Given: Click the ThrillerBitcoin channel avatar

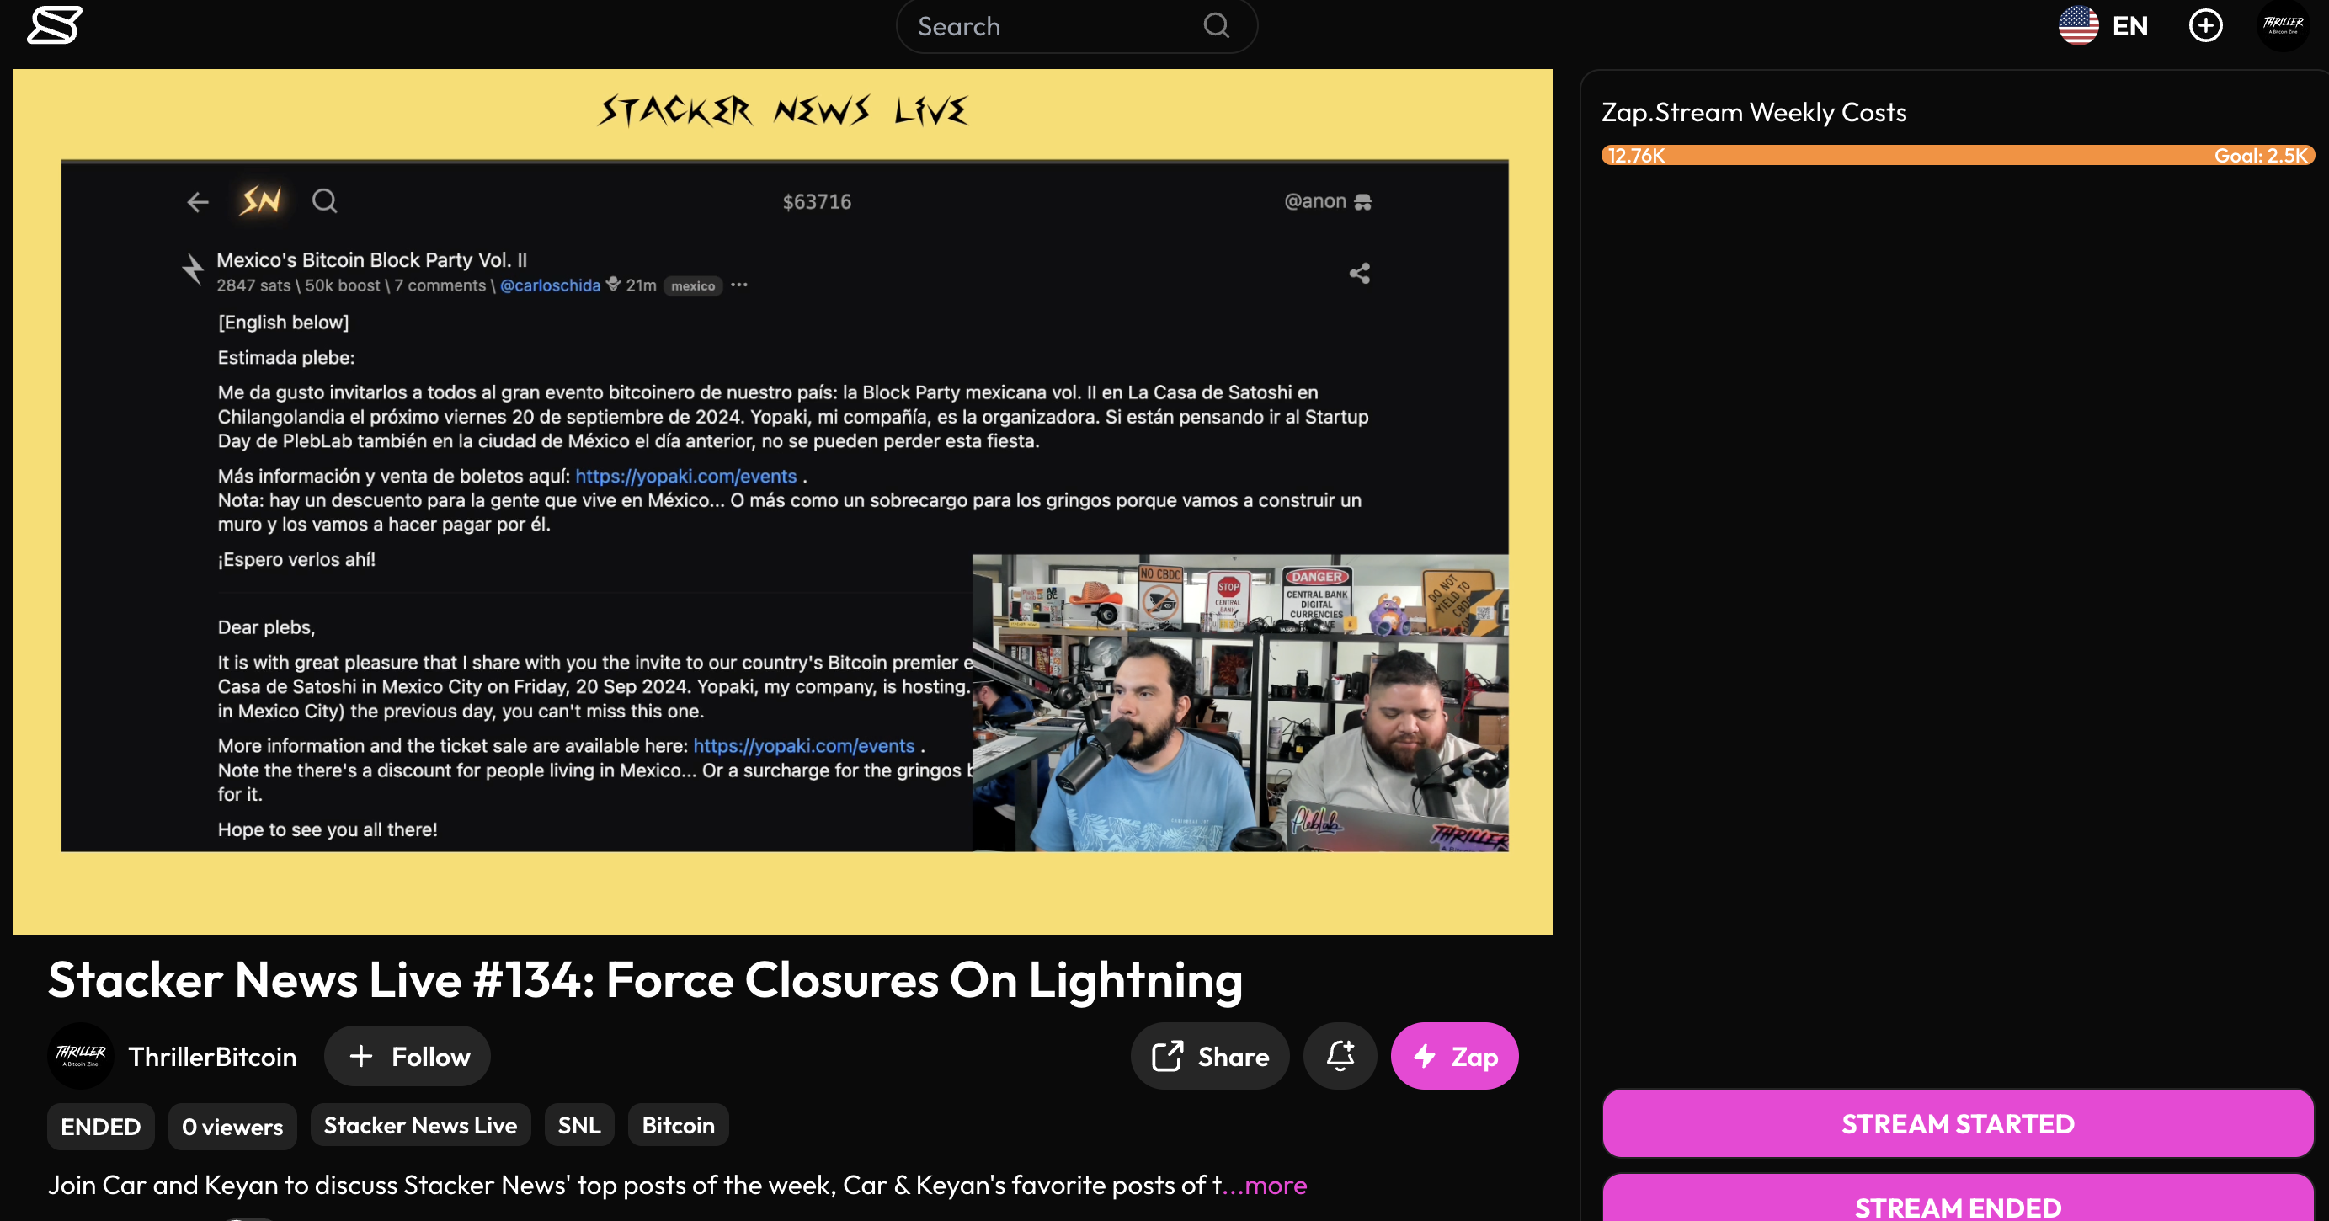Looking at the screenshot, I should [81, 1055].
